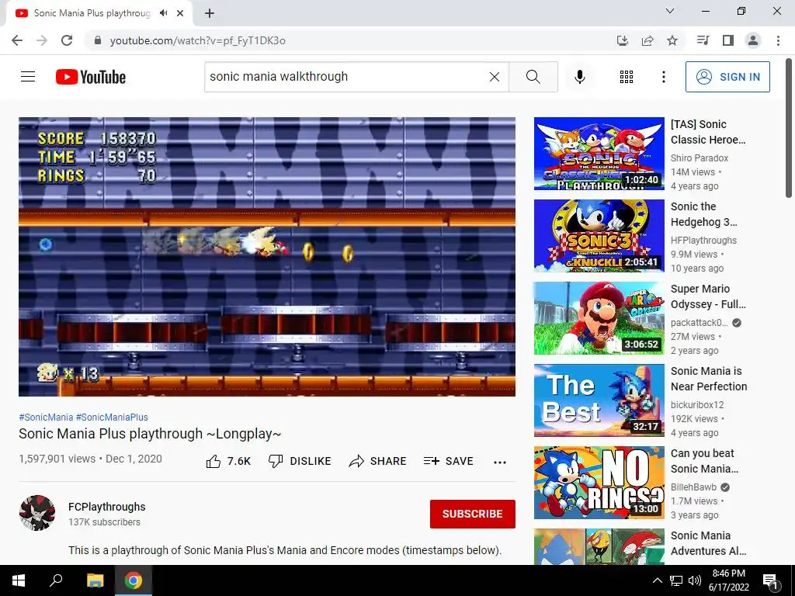The height and width of the screenshot is (596, 795).
Task: Open File Explorer from the taskbar
Action: tap(95, 580)
